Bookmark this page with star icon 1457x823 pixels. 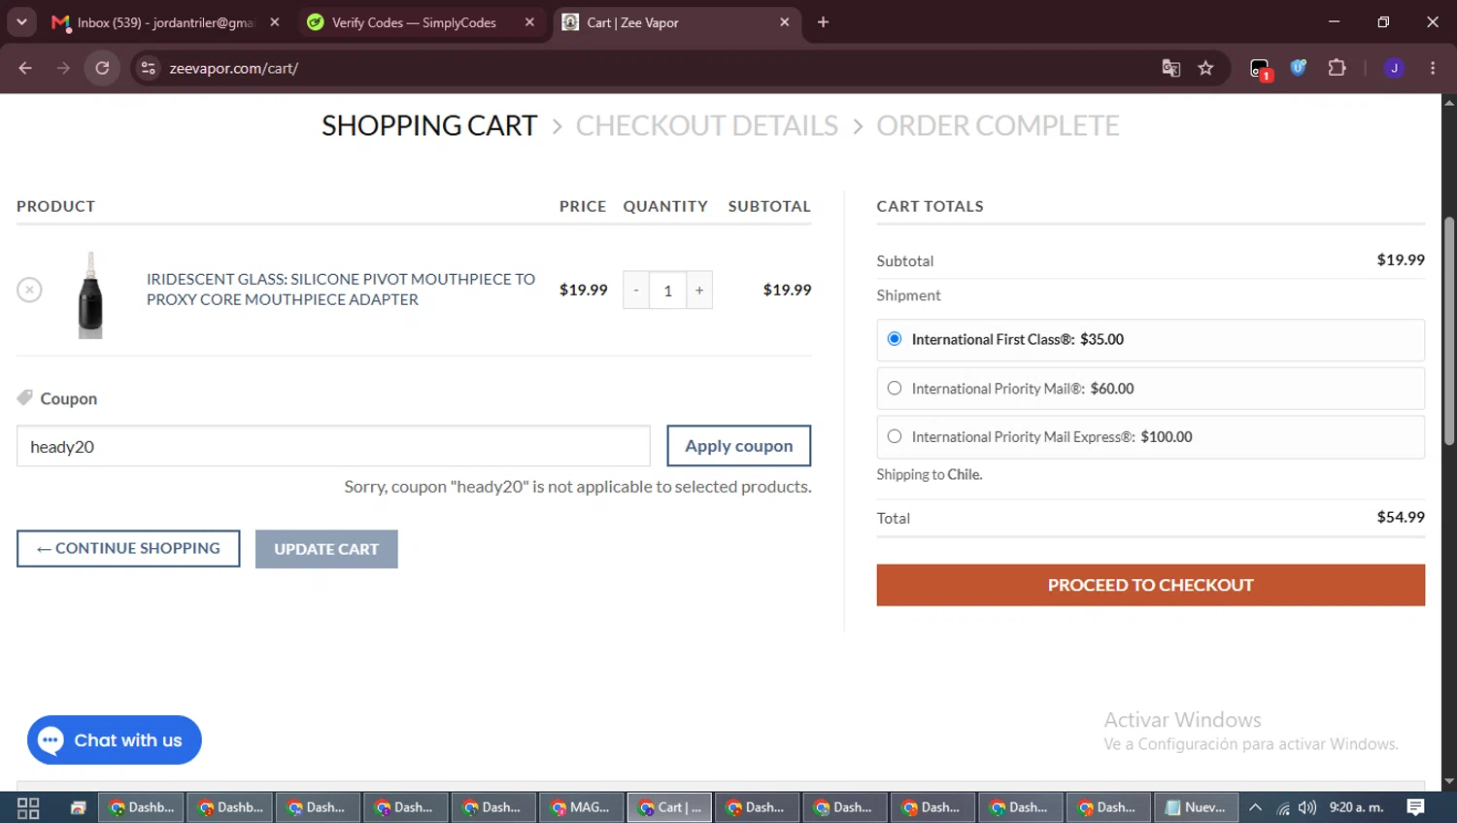click(1205, 68)
